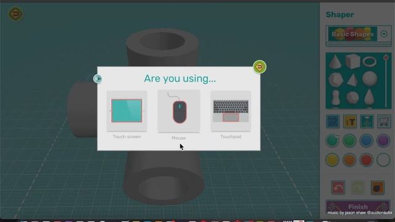Viewport: 395px width, 222px height.
Task: Select the dodecahedron shape
Action: [x=336, y=80]
